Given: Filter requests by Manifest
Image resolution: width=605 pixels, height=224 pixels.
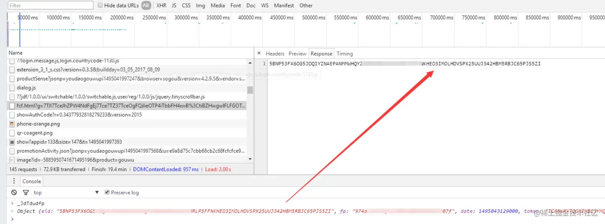Looking at the screenshot, I should 284,6.
